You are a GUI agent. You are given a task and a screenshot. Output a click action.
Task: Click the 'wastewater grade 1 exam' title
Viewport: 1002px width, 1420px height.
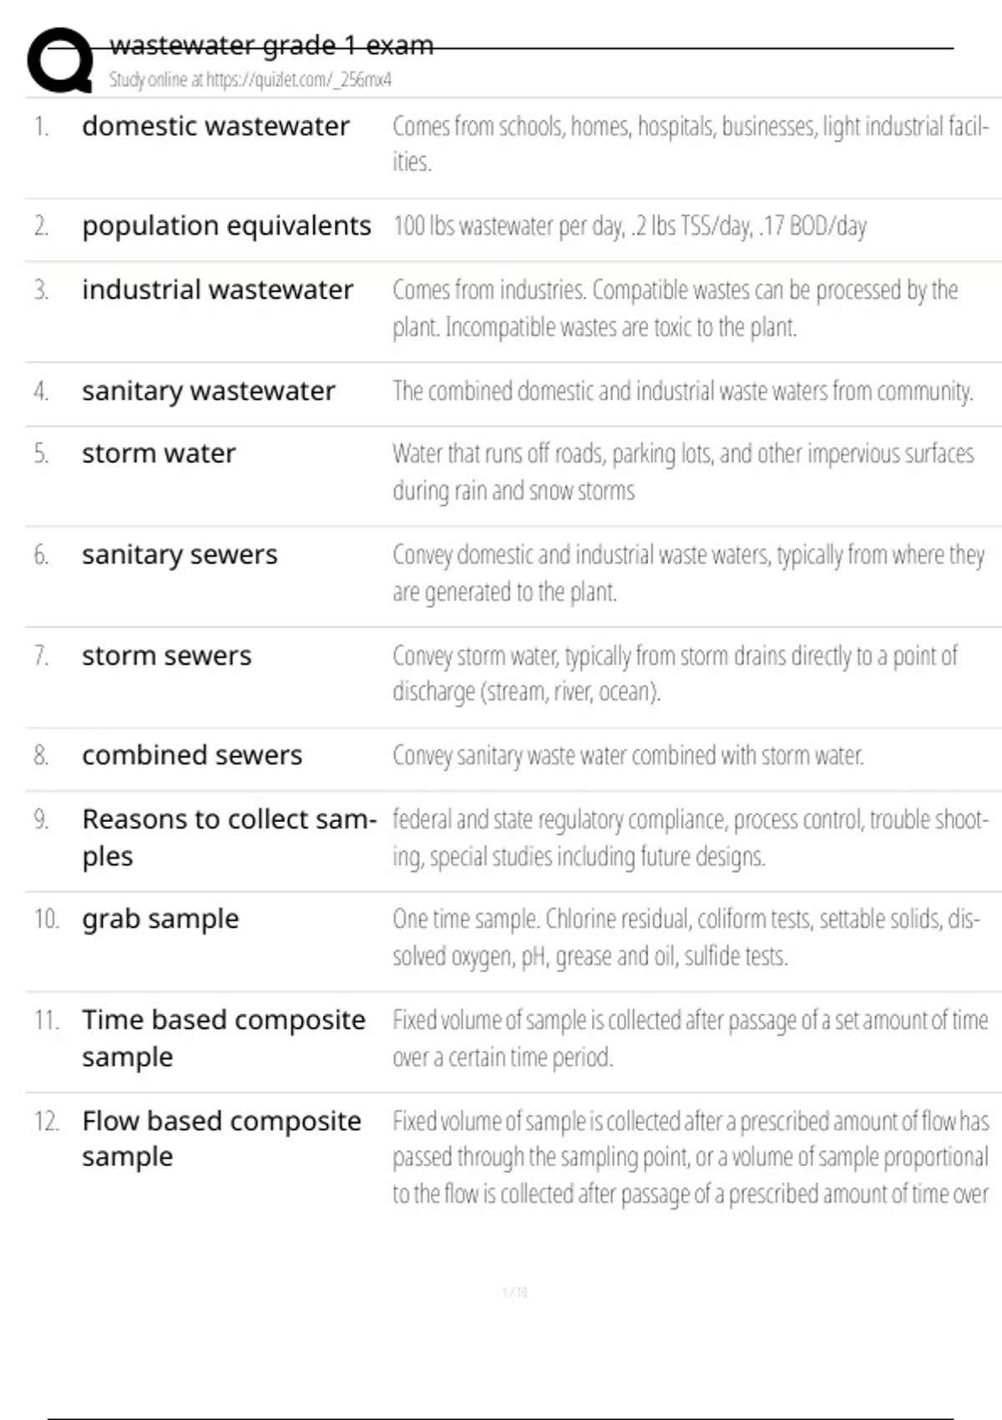(271, 45)
